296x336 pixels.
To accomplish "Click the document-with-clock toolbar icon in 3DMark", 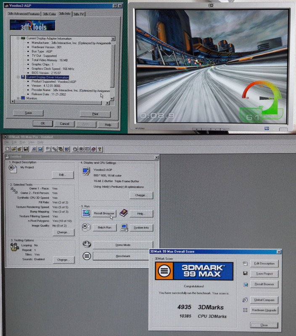I will [48, 149].
